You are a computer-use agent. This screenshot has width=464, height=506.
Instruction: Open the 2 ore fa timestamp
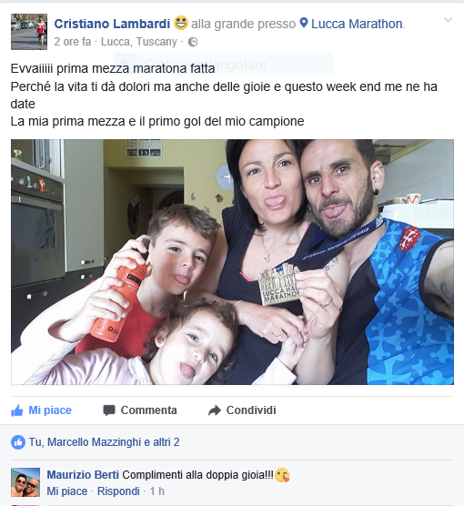[x=73, y=42]
